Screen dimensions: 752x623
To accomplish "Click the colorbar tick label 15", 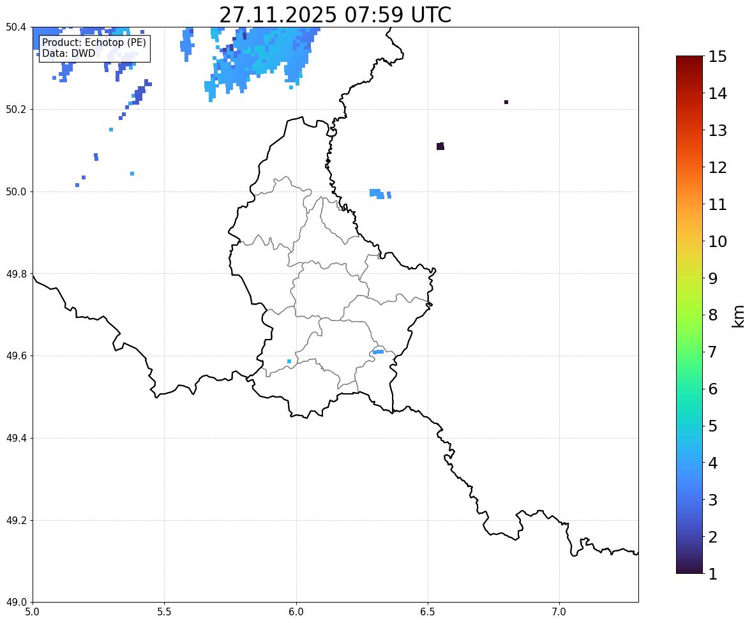I will pyautogui.click(x=718, y=57).
